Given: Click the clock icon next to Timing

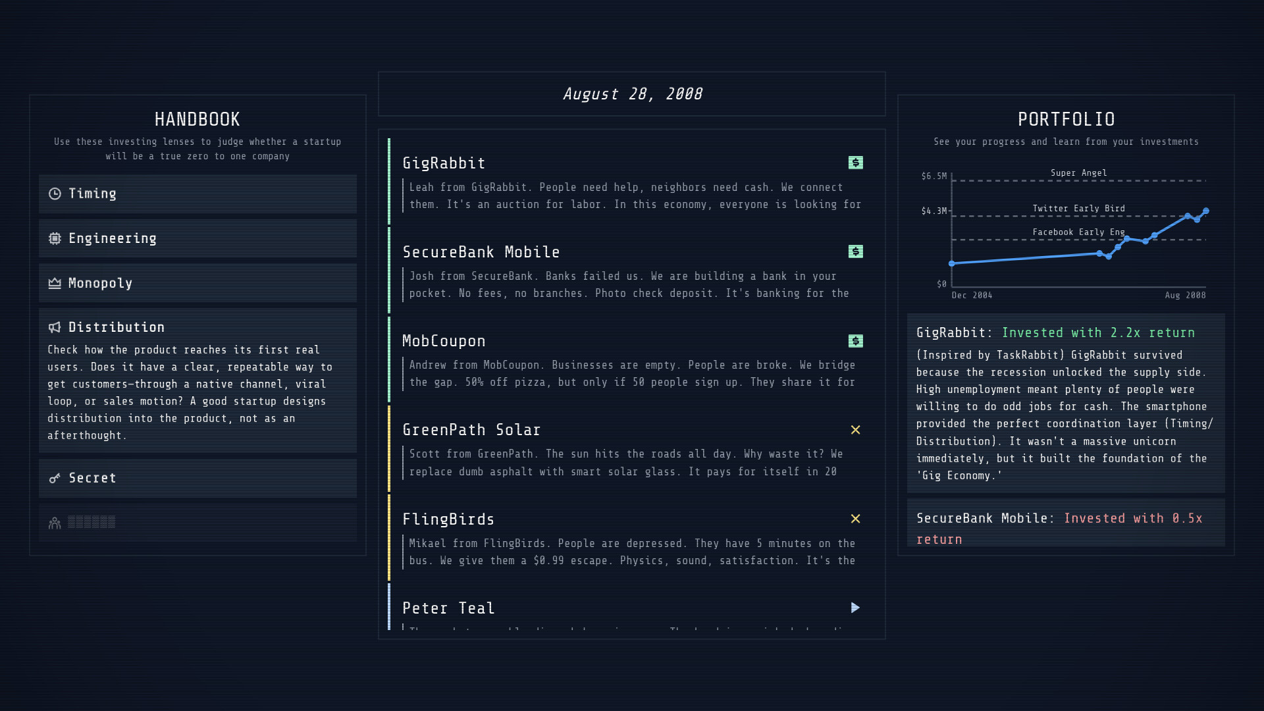Looking at the screenshot, I should coord(55,194).
